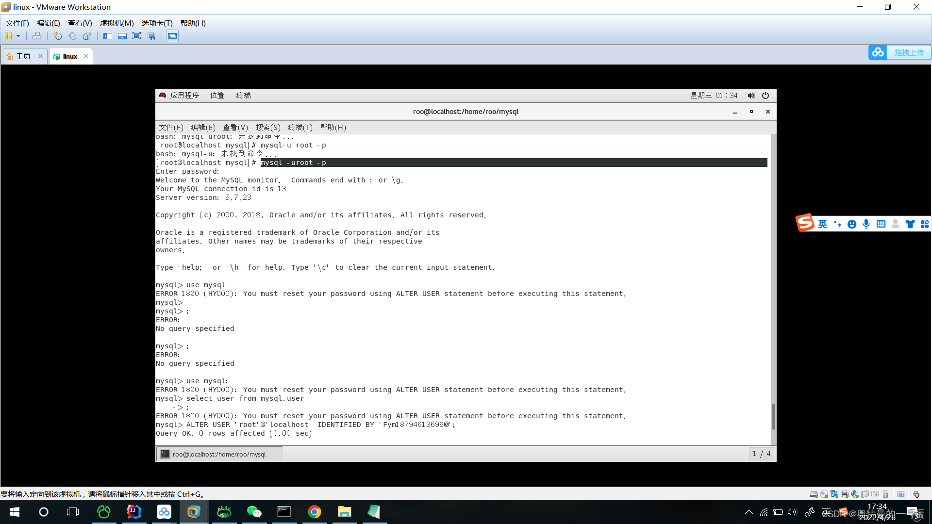
Task: Toggle the console view button
Action: [x=172, y=36]
